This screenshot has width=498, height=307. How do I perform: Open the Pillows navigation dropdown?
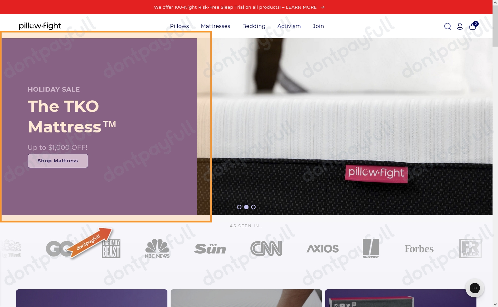point(179,26)
